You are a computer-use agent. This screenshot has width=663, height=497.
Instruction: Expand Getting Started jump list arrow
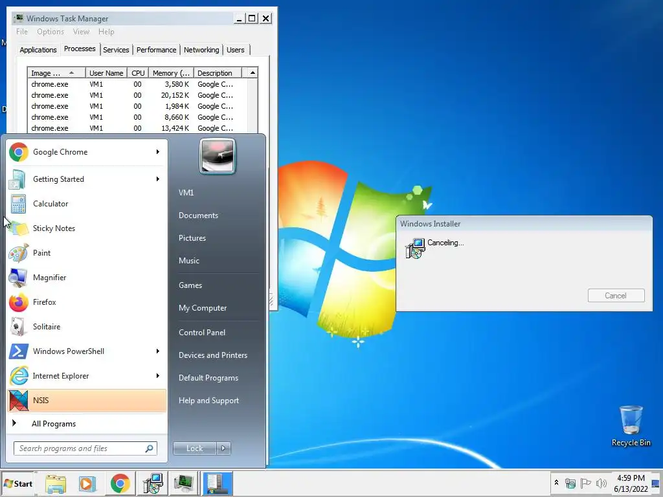click(158, 179)
